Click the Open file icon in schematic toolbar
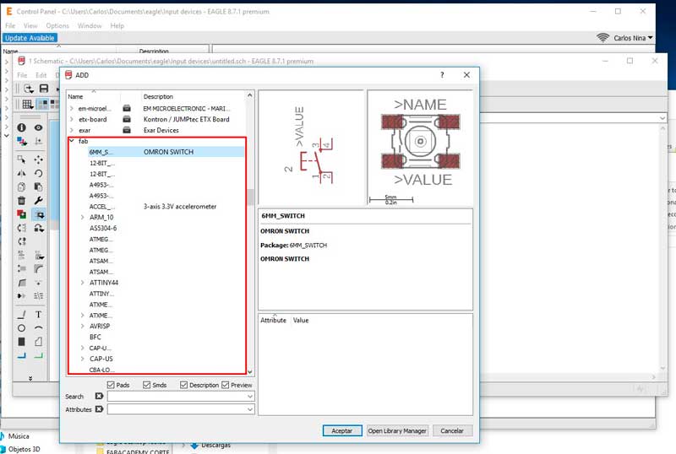Image resolution: width=676 pixels, height=454 pixels. (x=29, y=89)
